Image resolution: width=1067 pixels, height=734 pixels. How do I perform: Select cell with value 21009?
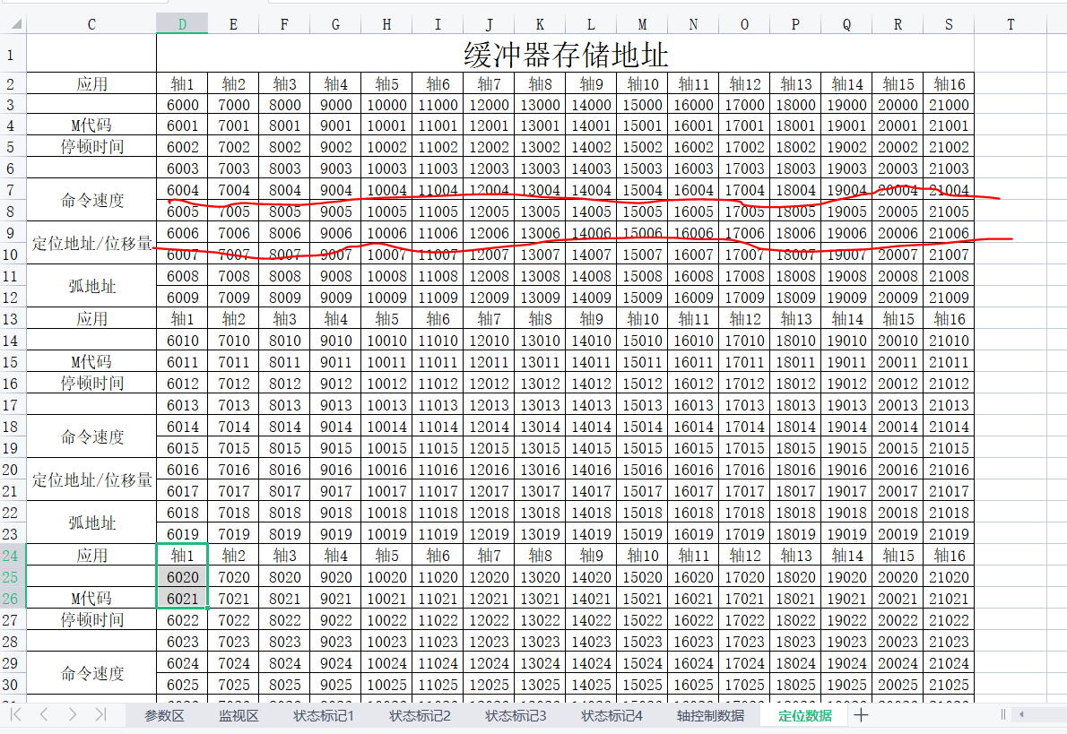[948, 298]
